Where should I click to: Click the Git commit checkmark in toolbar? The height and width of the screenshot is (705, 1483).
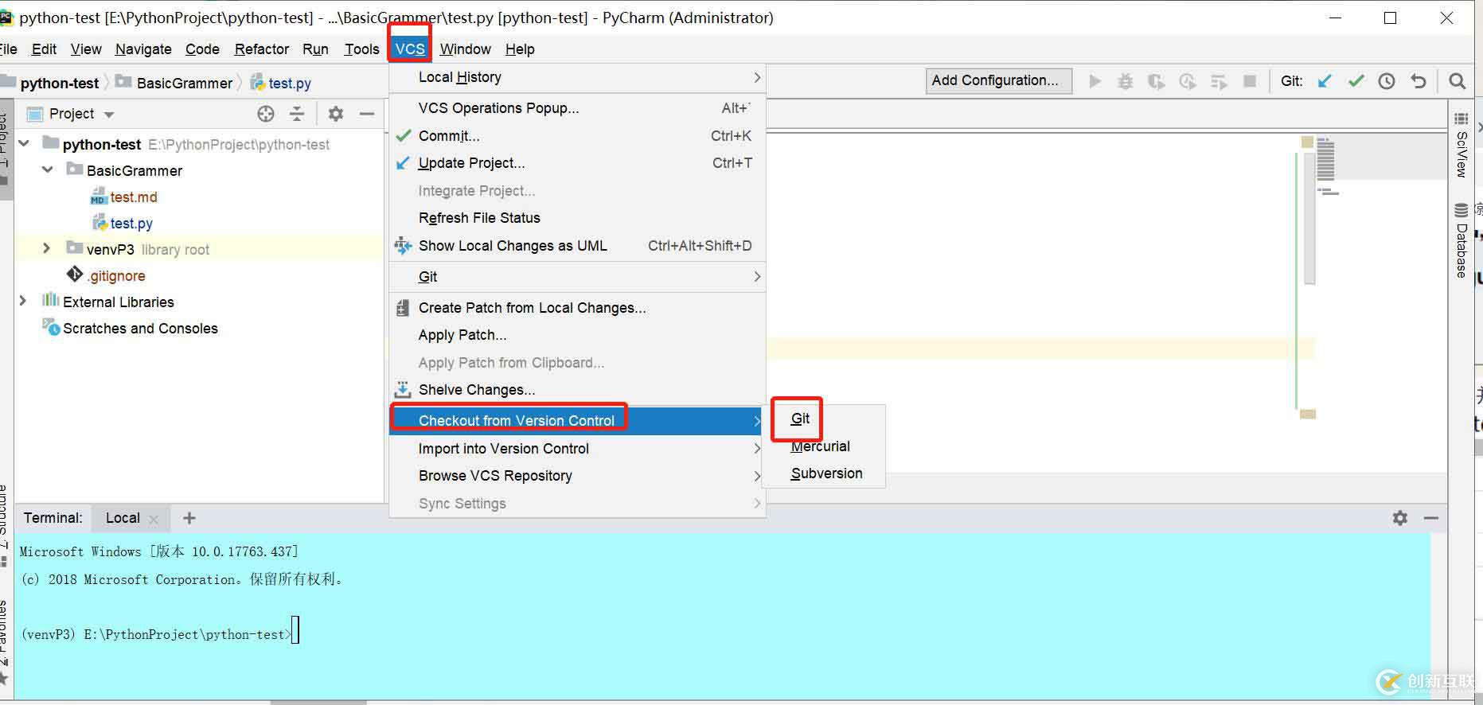coord(1356,81)
